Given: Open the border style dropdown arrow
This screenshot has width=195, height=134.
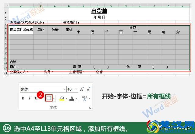Looking at the screenshot, I should (x=54, y=98).
